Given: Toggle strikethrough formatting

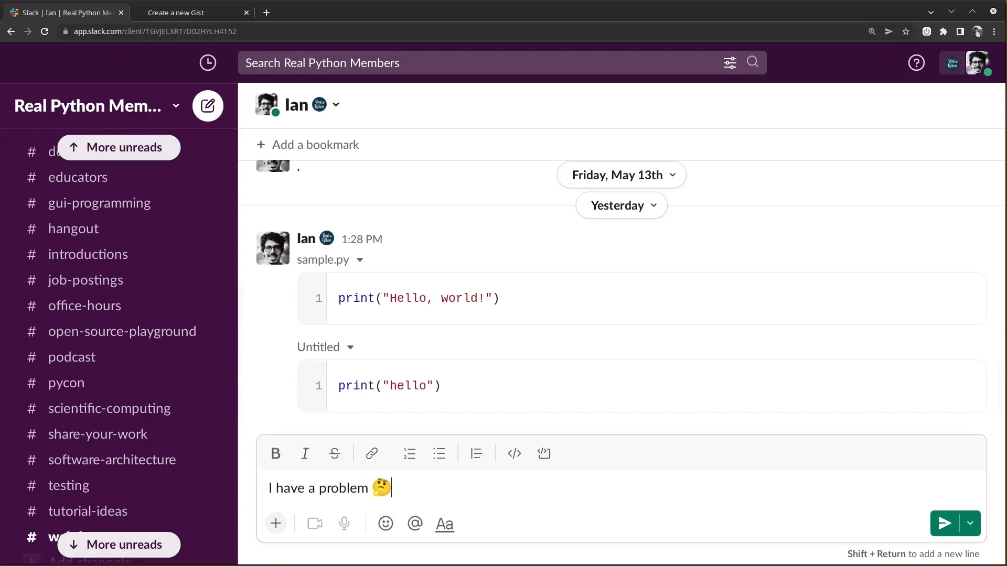Looking at the screenshot, I should coord(335,453).
